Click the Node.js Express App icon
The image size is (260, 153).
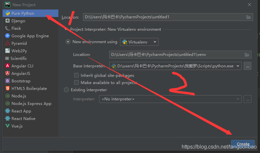pyautogui.click(x=8, y=103)
